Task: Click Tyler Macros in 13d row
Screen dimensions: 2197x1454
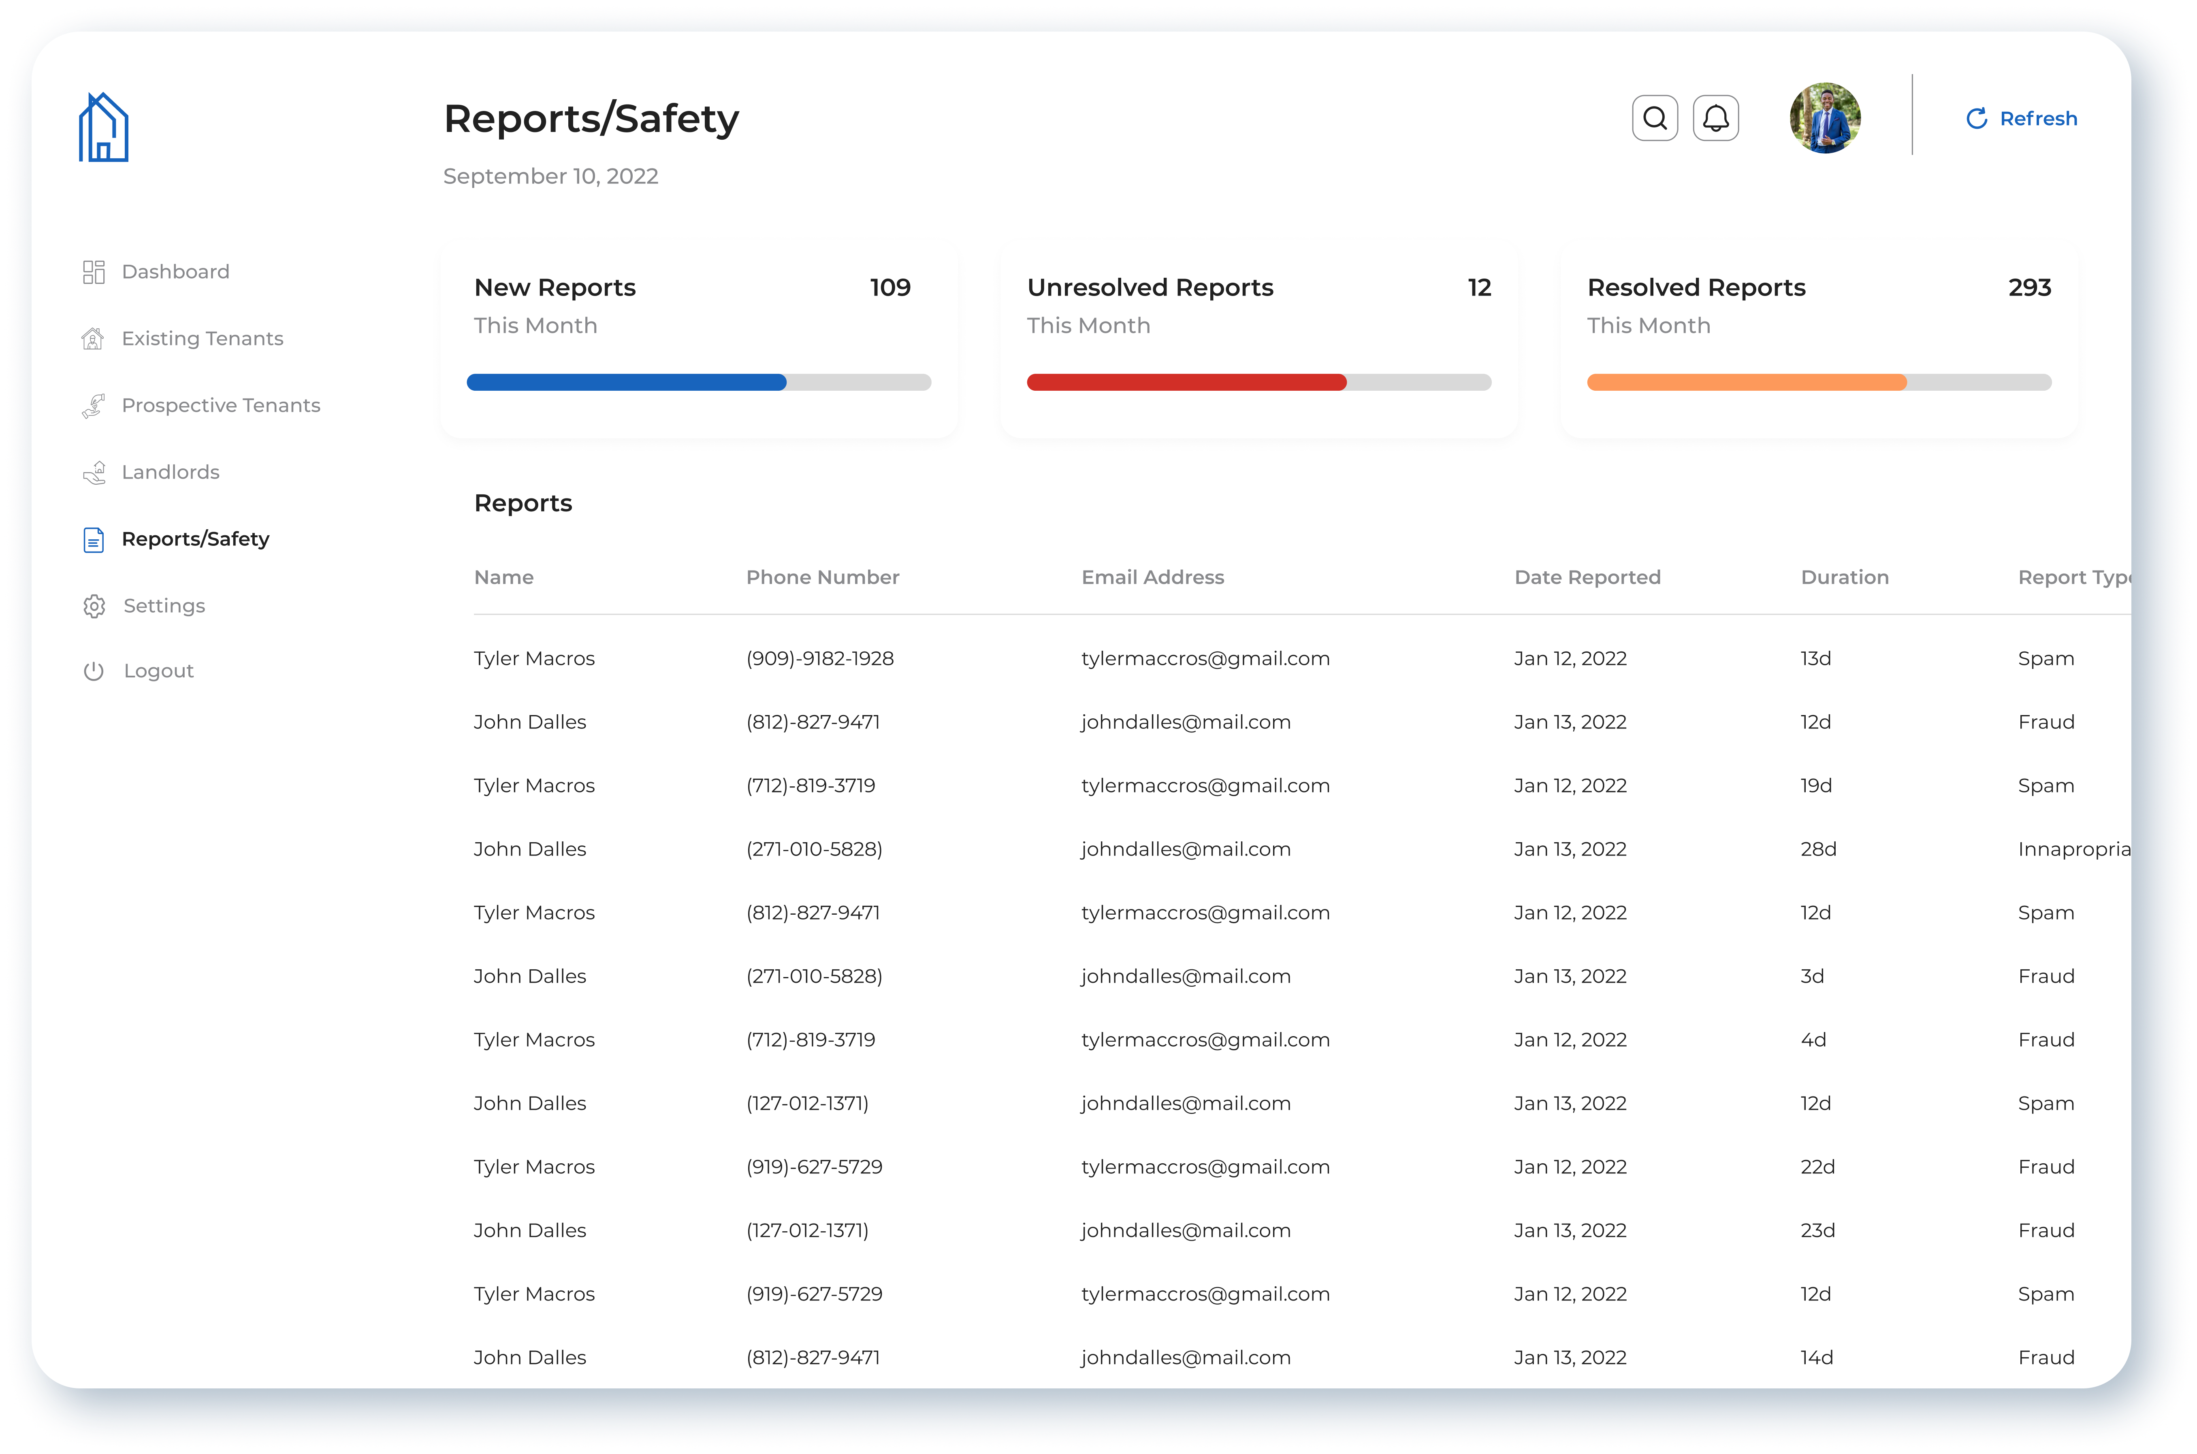Action: pyautogui.click(x=534, y=658)
